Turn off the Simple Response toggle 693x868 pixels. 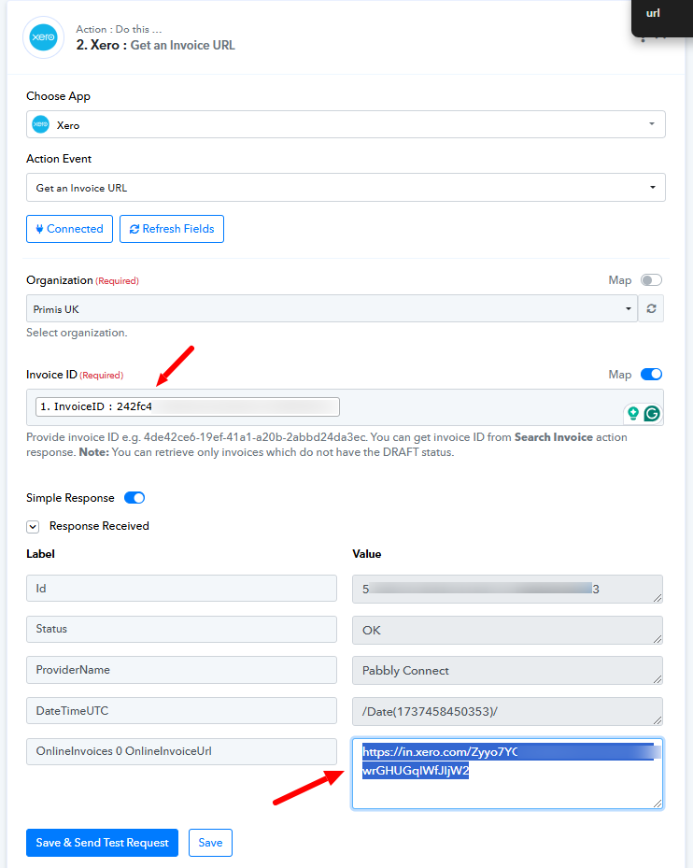pos(134,498)
